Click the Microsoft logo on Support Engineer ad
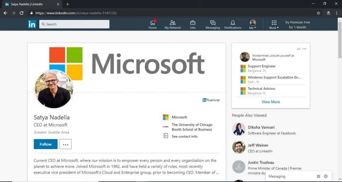The width and height of the screenshot is (342, 182). tap(243, 69)
